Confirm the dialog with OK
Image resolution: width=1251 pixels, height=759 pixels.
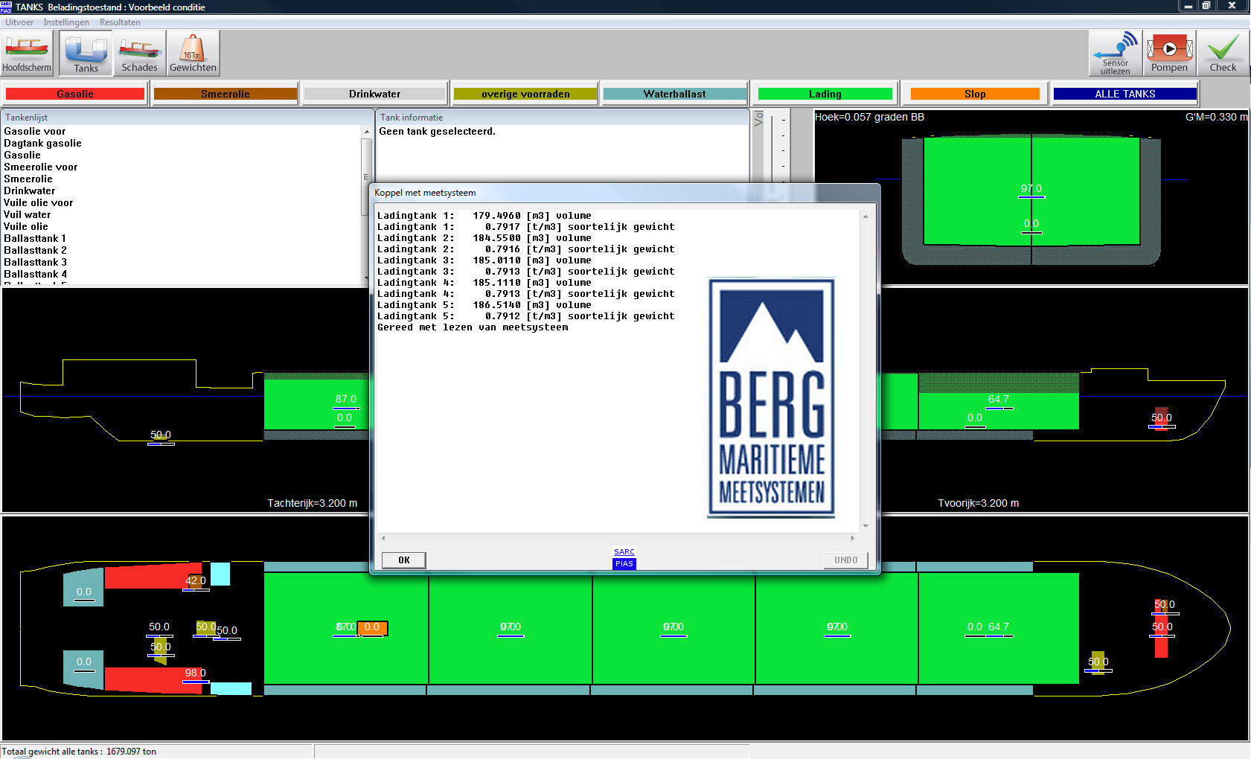pos(404,560)
